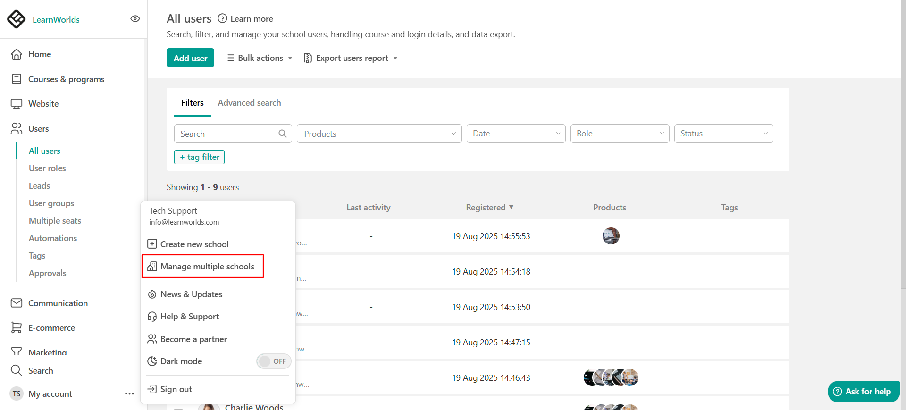Click the E-commerce cart icon
The height and width of the screenshot is (410, 906).
(17, 327)
